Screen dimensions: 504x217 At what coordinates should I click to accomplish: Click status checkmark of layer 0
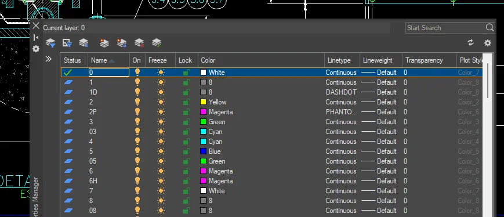68,73
